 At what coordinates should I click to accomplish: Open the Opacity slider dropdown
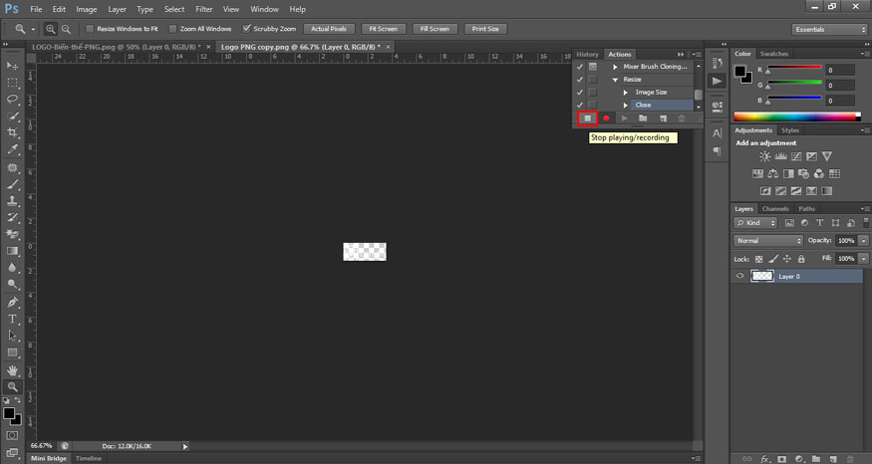coord(863,241)
